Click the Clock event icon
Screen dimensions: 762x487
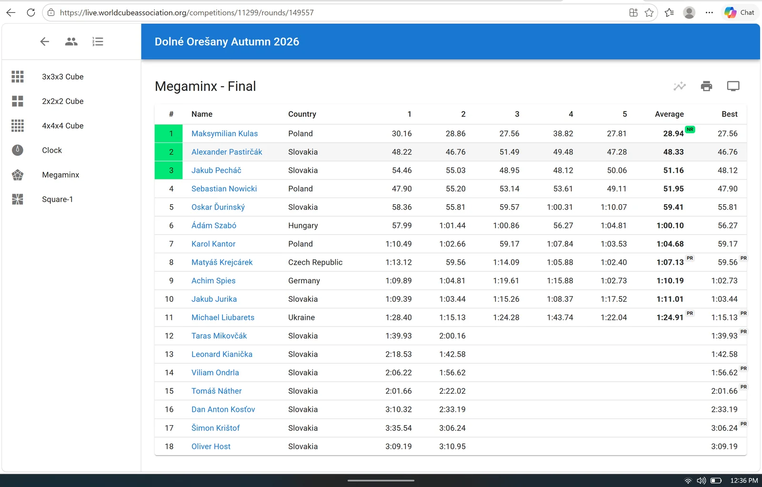click(18, 150)
